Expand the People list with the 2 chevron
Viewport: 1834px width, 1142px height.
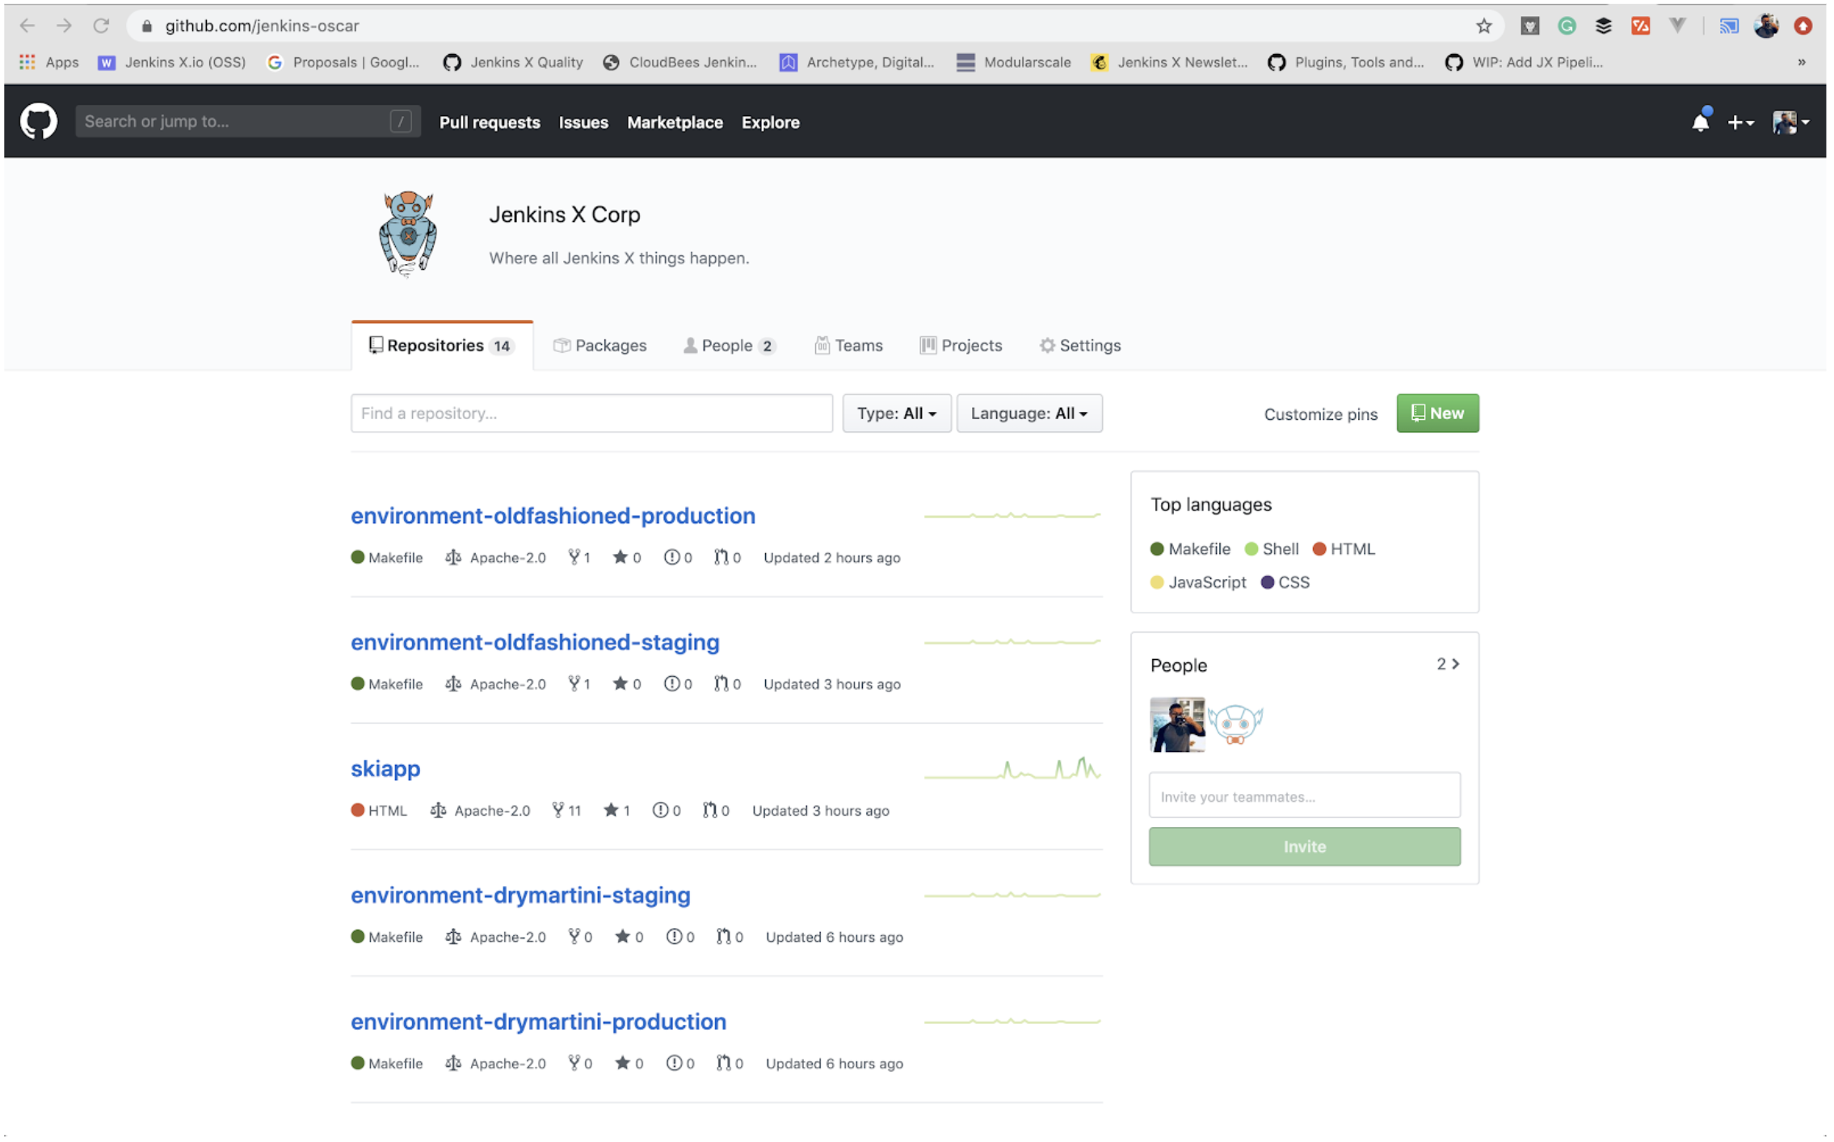pyautogui.click(x=1448, y=664)
